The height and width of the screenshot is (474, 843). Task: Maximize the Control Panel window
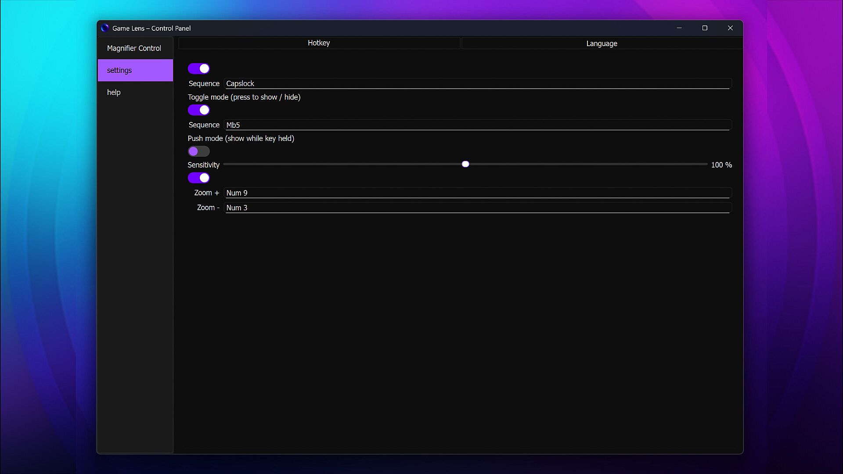[705, 28]
